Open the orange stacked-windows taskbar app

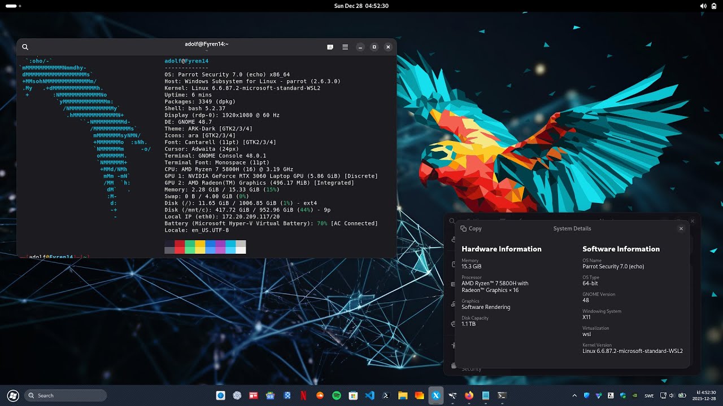(419, 395)
